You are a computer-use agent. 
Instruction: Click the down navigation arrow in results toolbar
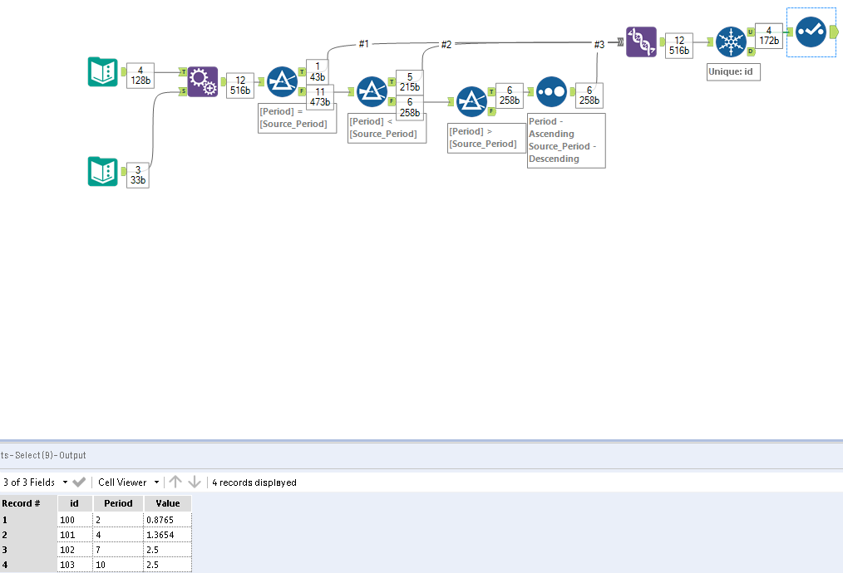[x=195, y=482]
